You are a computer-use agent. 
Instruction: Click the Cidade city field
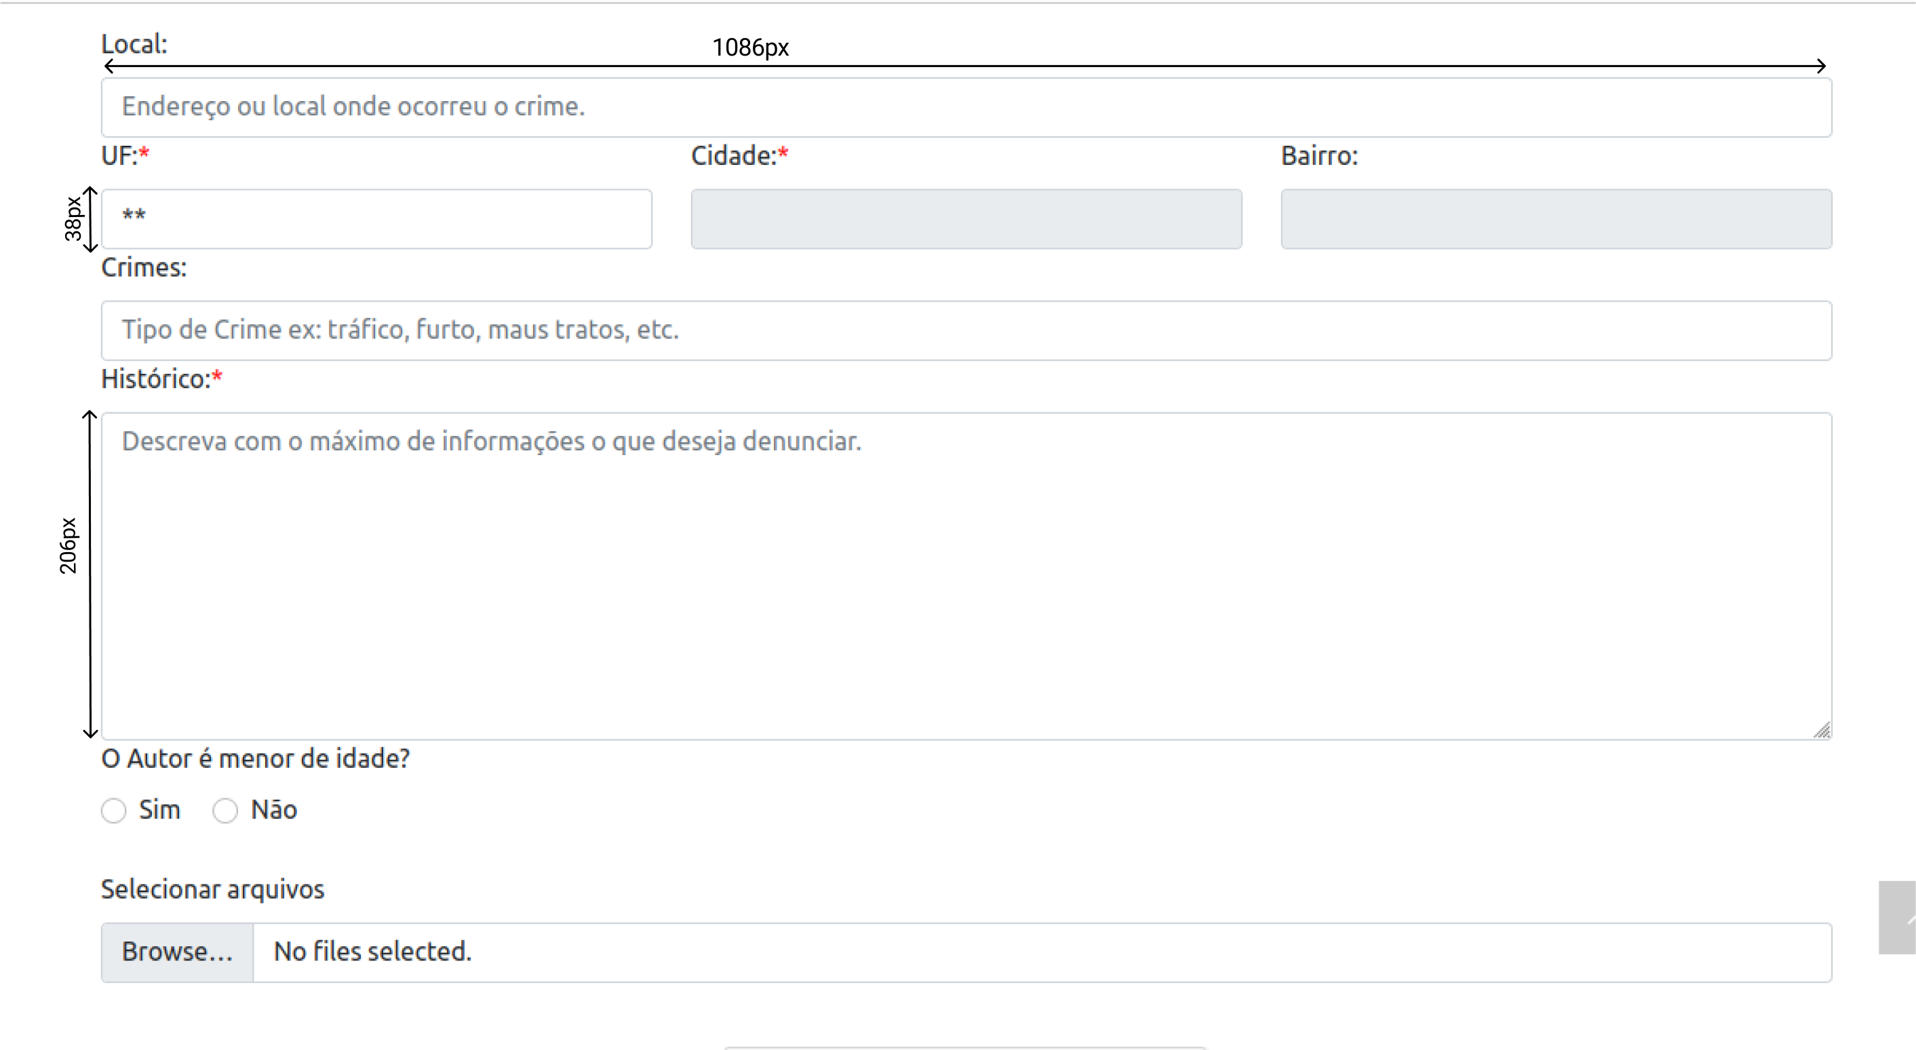coord(966,216)
